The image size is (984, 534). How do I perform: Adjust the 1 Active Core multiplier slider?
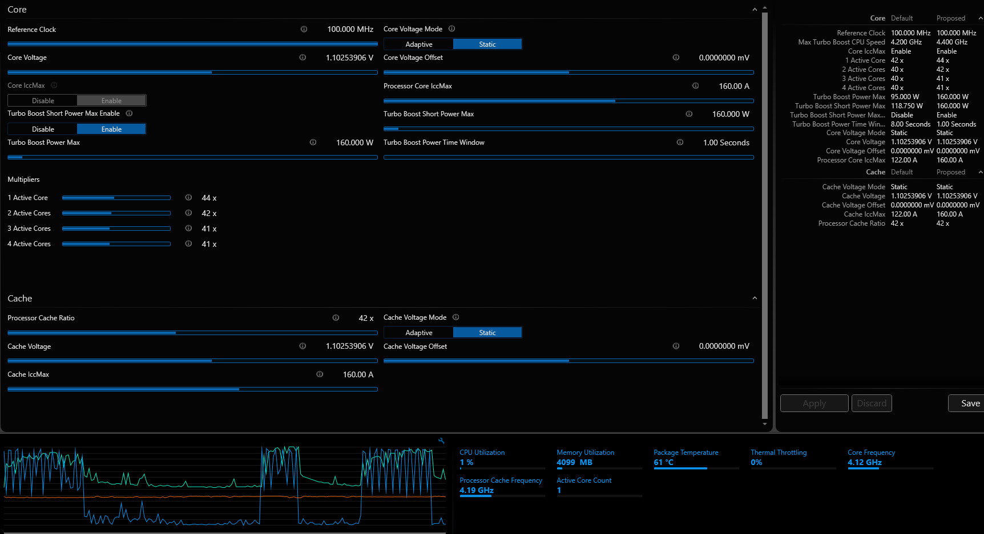point(116,198)
